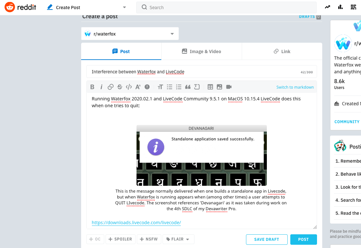The width and height of the screenshot is (361, 248).
Task: Apply strikethrough formatting
Action: pos(120,87)
